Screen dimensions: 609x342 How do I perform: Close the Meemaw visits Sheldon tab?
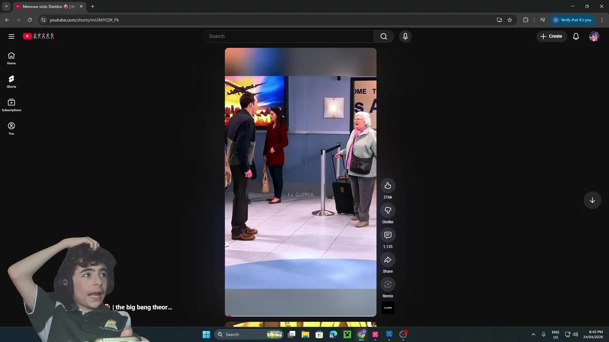point(81,7)
